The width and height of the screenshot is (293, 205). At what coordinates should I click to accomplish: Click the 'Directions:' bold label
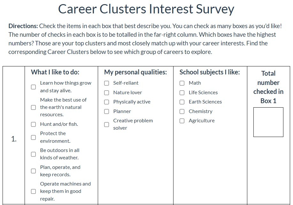(23, 26)
